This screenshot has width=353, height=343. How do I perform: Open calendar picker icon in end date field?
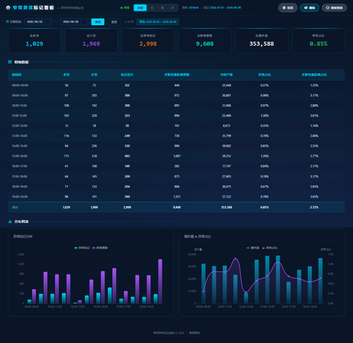[84, 22]
